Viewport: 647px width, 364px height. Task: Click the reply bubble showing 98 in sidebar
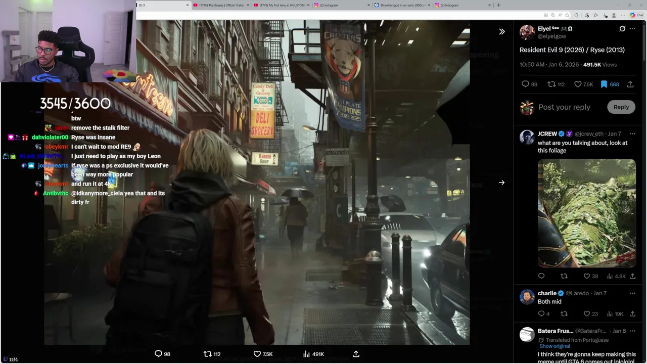point(529,84)
